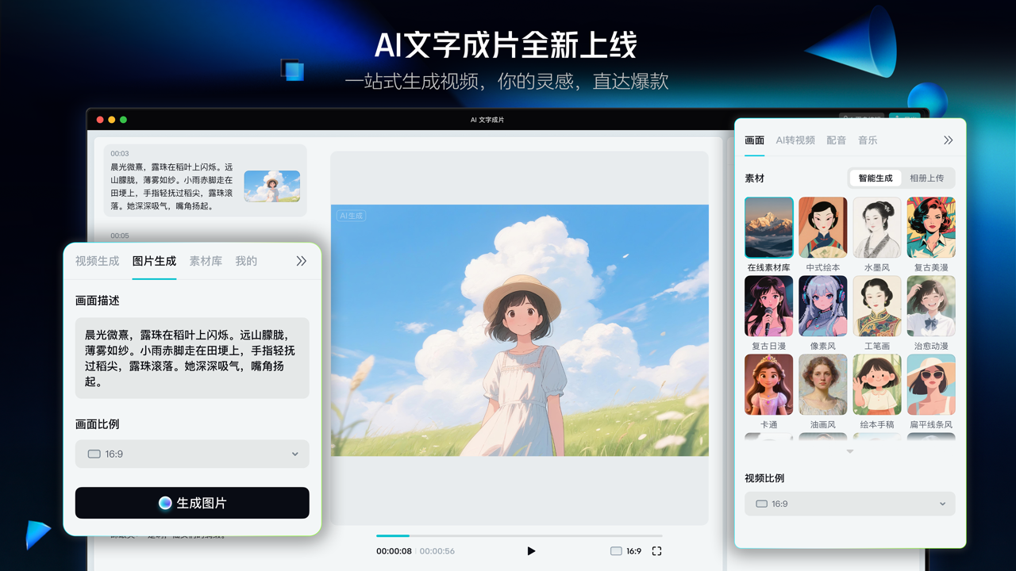Viewport: 1016px width, 571px height.
Task: Open the 在线素材库 online asset library
Action: [x=768, y=228]
